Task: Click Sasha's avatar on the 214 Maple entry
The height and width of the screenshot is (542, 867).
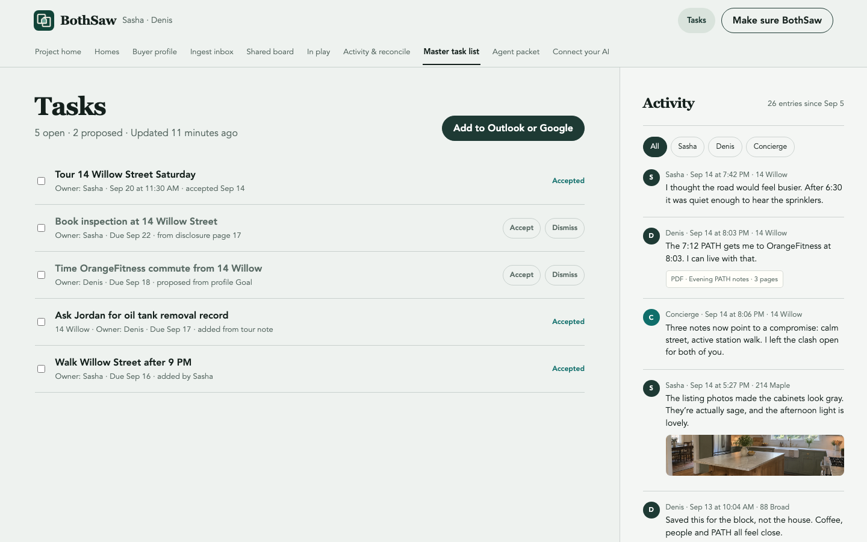Action: click(x=651, y=388)
